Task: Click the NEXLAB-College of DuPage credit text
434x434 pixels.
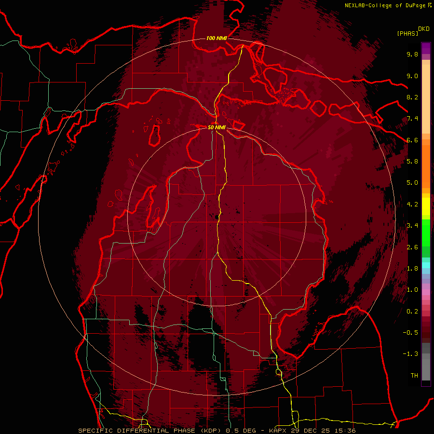Action: (x=385, y=5)
